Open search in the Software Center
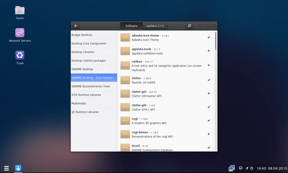The image size is (288, 173). (189, 26)
